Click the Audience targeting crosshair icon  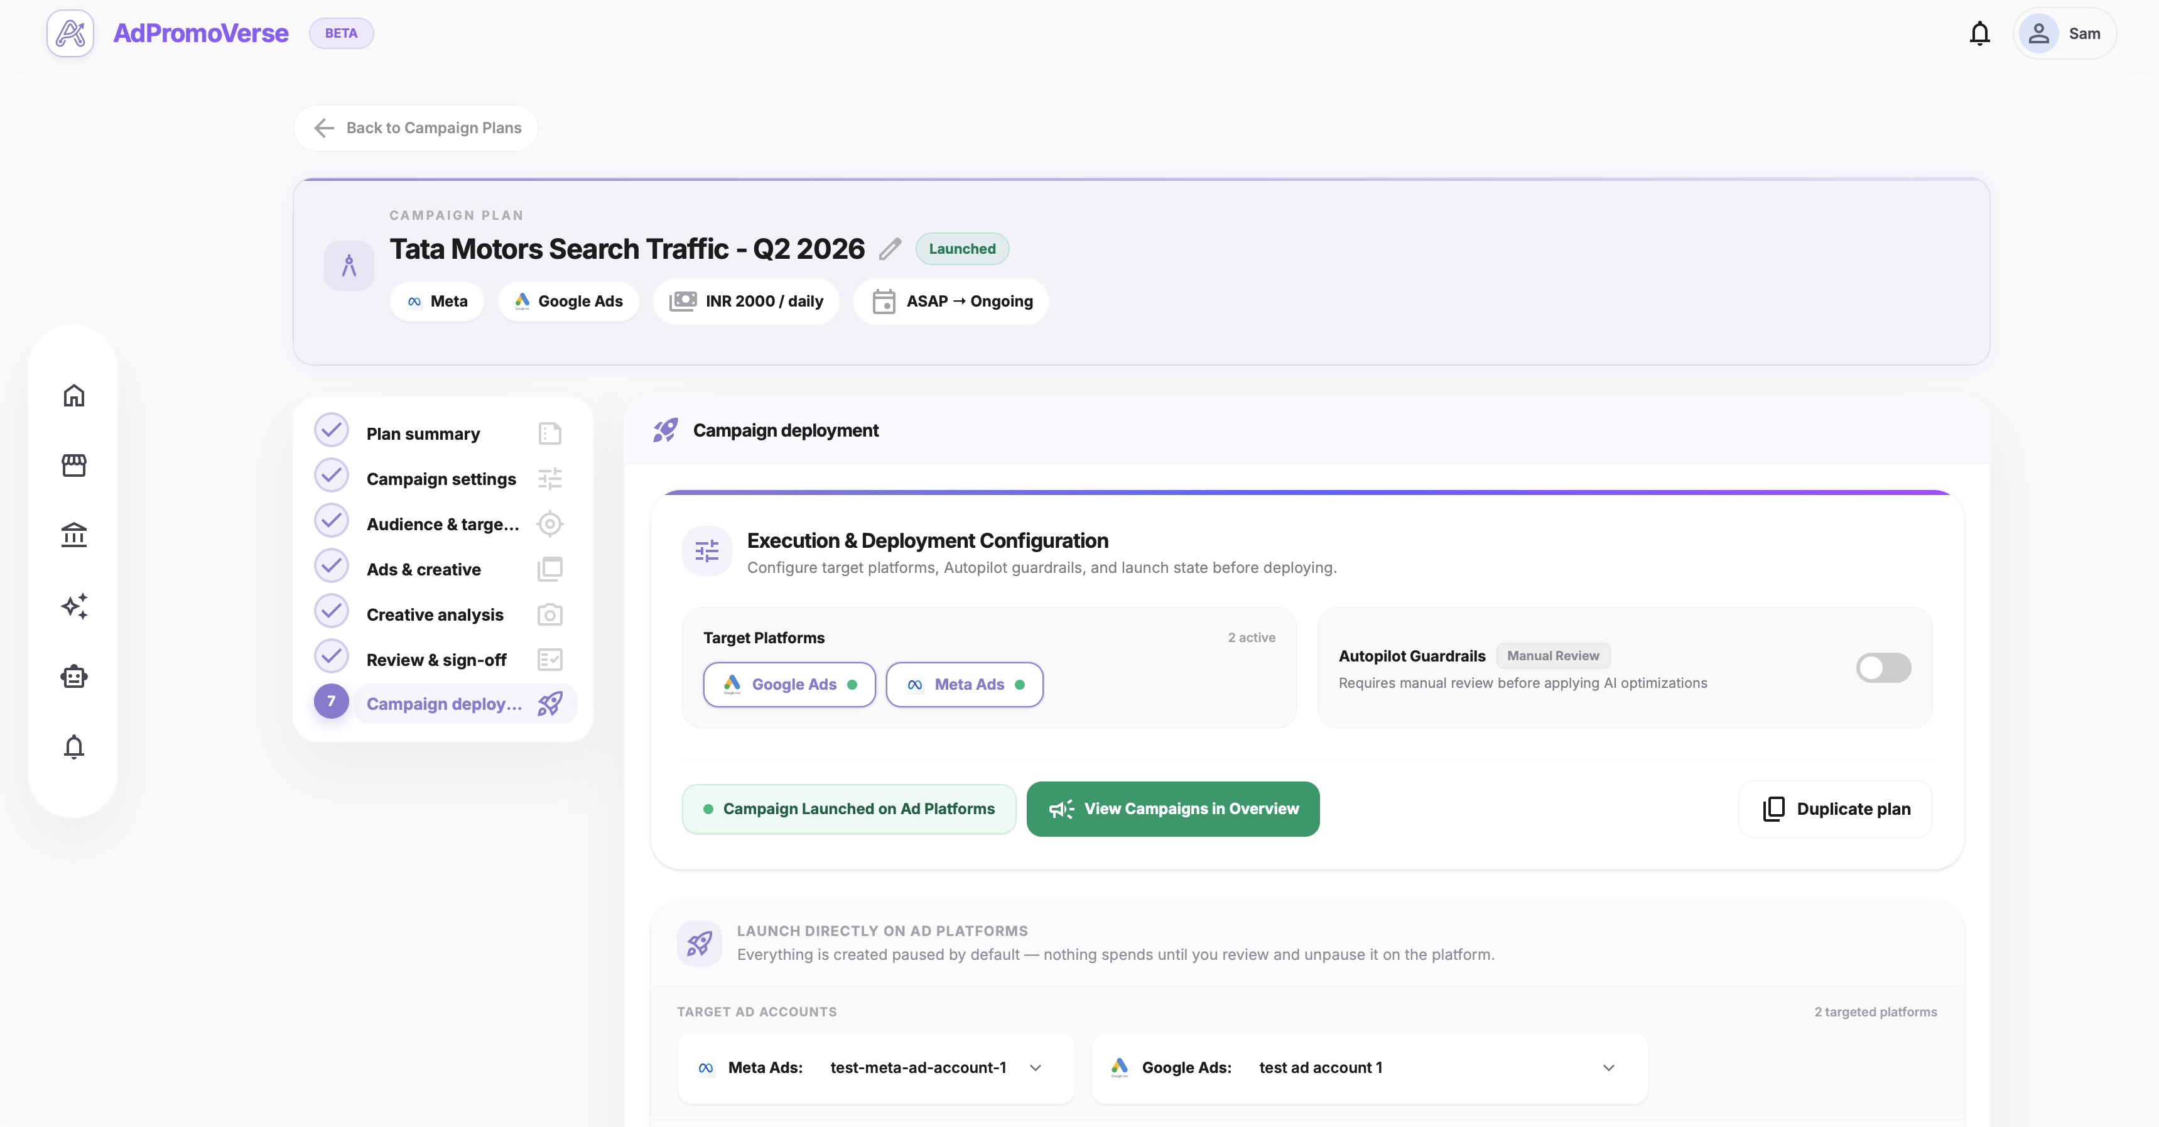[x=550, y=524]
